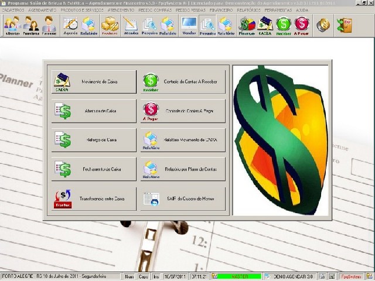Click SAIR do Quadro de Menus
375x281 pixels.
click(x=183, y=199)
